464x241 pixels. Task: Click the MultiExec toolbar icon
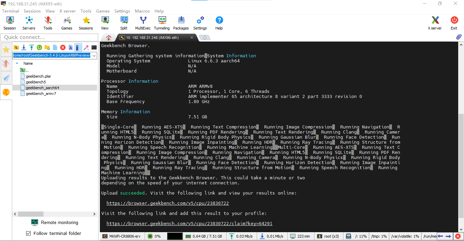[143, 23]
